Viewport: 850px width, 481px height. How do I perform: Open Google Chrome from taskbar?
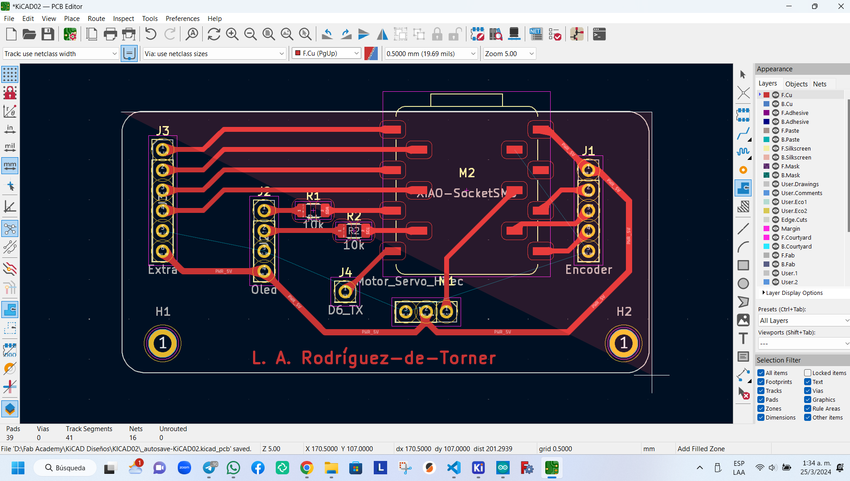306,468
